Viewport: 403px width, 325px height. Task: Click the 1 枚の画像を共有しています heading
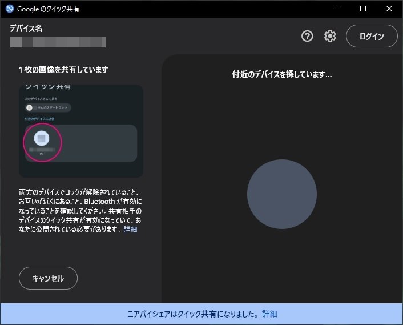(x=63, y=70)
